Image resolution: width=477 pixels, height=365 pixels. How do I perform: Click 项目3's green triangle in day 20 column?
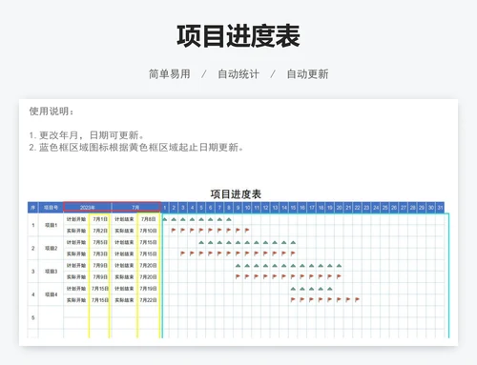(339, 266)
